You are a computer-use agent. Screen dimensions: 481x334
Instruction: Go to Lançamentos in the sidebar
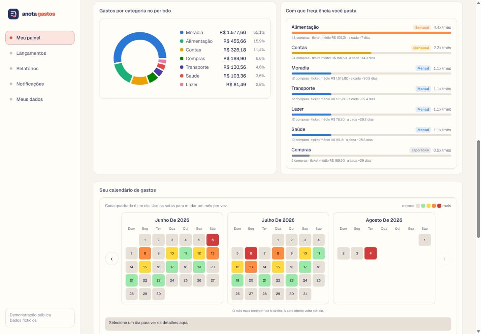pos(40,53)
